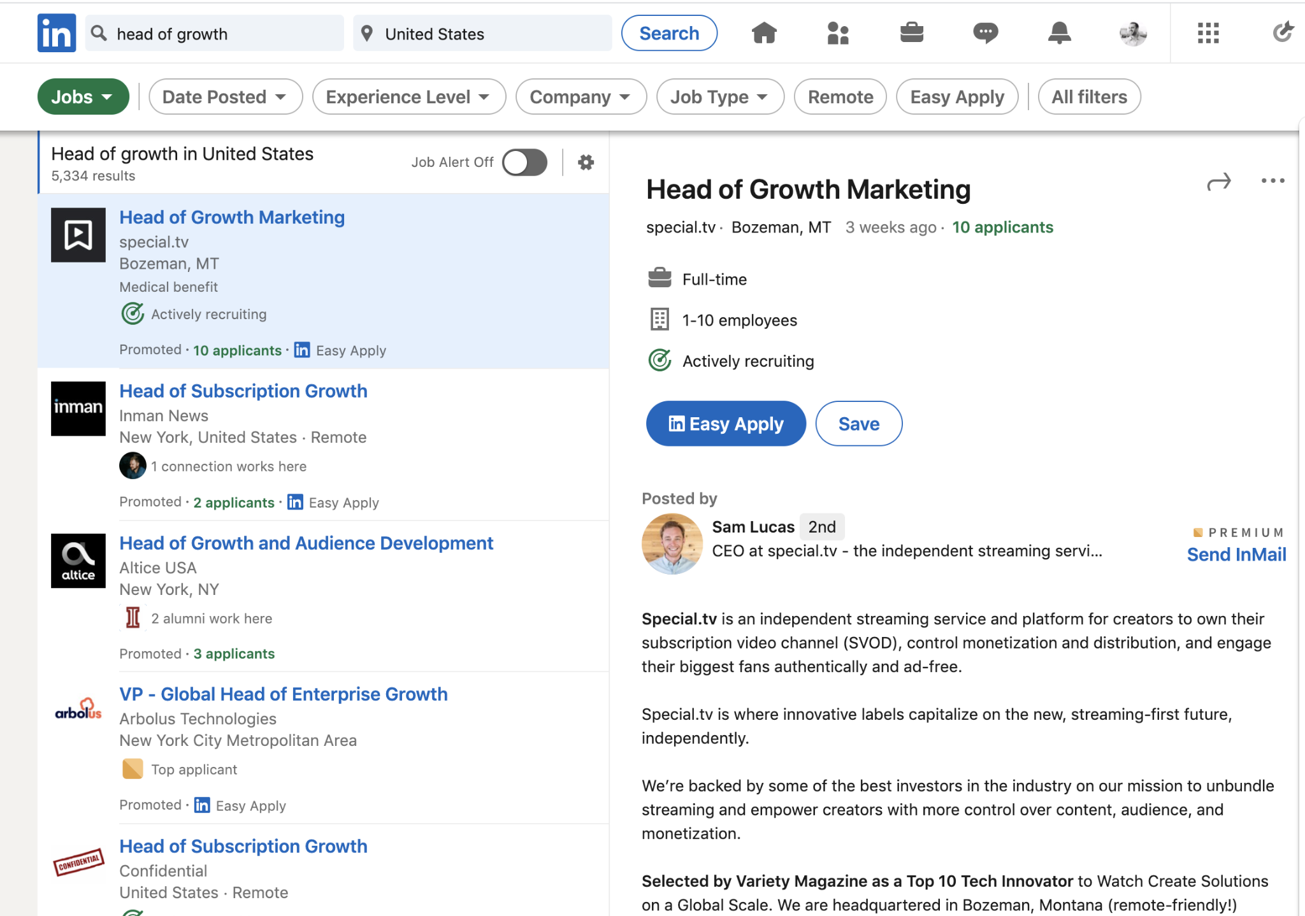Viewport: 1305px width, 916px height.
Task: Open VP - Global Head of Enterprise Growth
Action: 284,694
